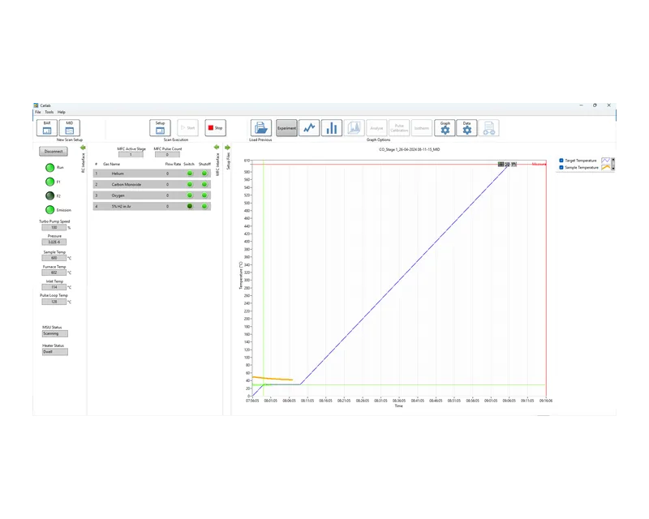Select the Carbon Monoxide gas row name
This screenshot has width=649, height=519.
[x=127, y=185]
